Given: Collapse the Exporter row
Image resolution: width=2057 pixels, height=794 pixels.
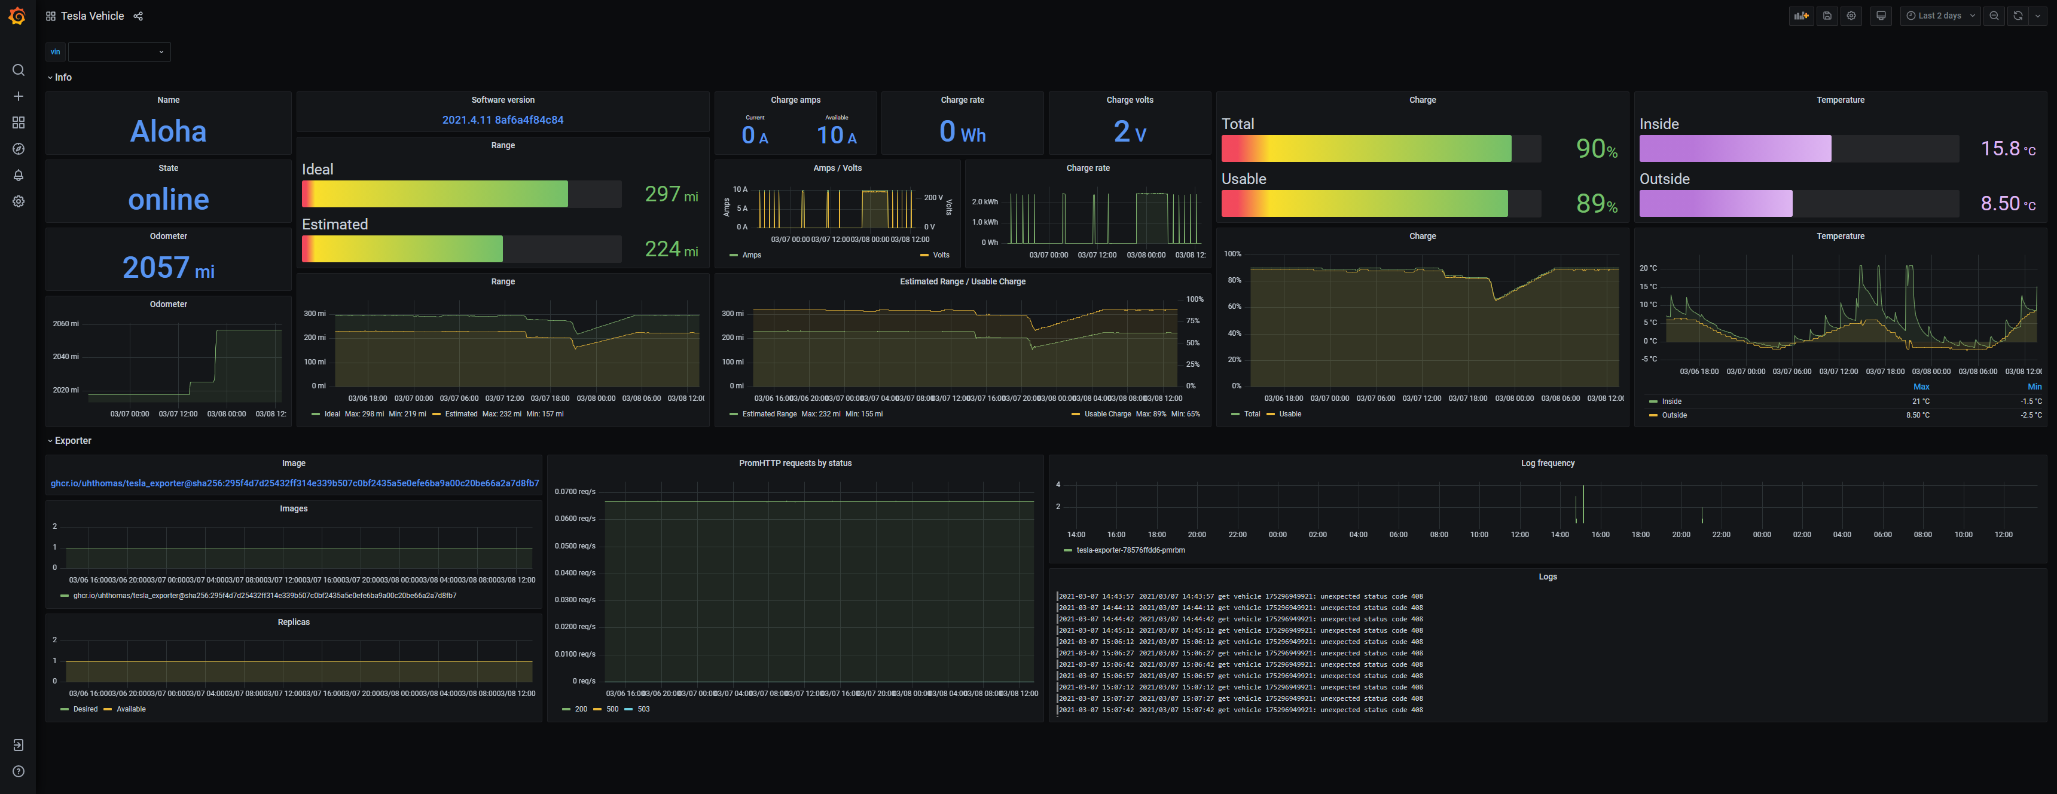Looking at the screenshot, I should click(x=72, y=440).
